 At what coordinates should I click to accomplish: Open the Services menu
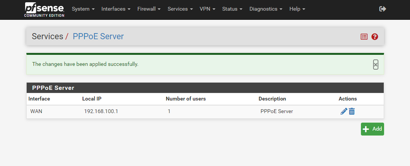(x=180, y=9)
